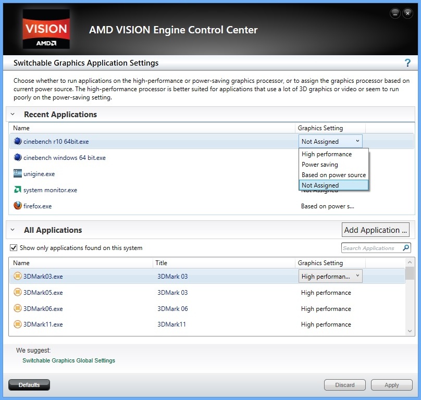Select the 3DMark06.exe row name
This screenshot has height=400, width=421.
tap(43, 308)
